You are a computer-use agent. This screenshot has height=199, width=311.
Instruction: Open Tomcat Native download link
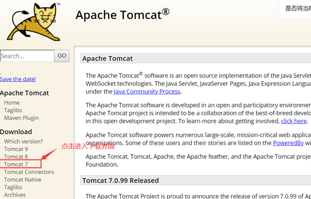click(x=23, y=180)
